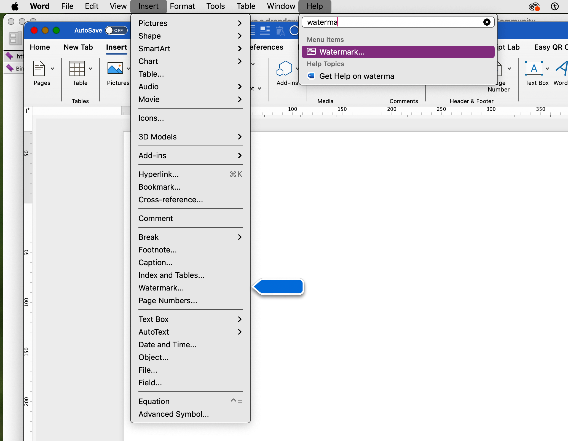Select the Watermark... Help search result
This screenshot has height=441, width=568.
(x=398, y=52)
